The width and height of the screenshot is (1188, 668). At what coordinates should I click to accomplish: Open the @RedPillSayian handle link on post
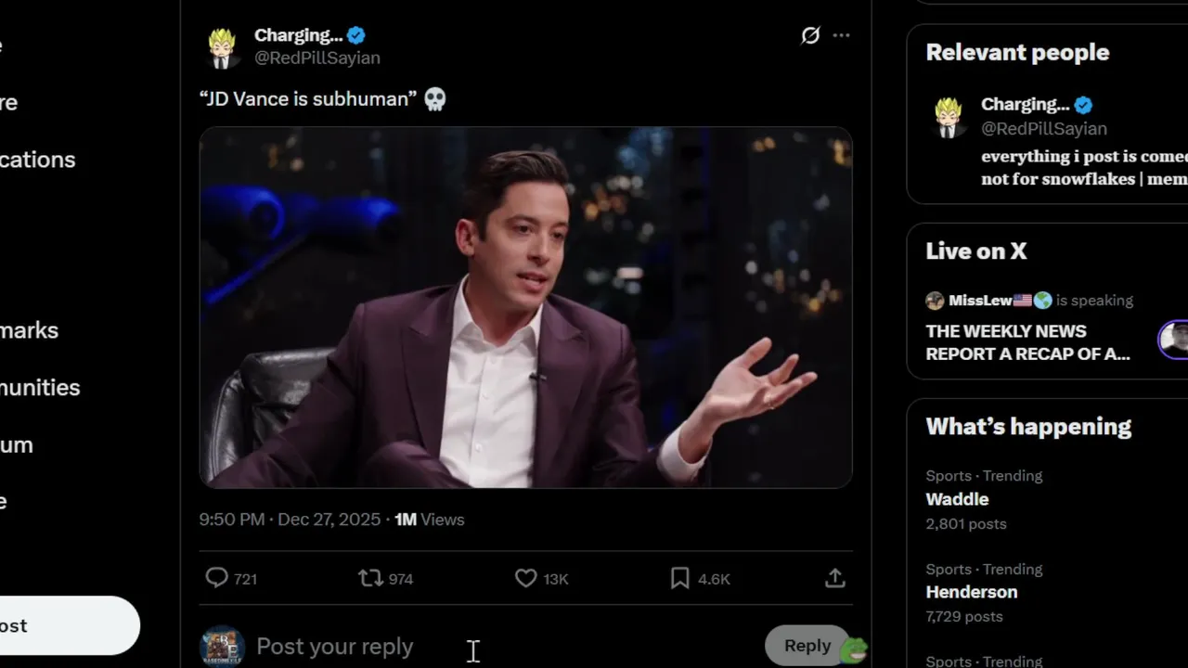317,58
